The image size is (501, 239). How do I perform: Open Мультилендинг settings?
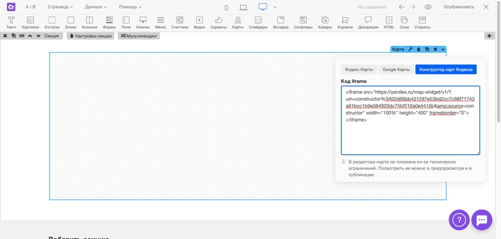tap(138, 36)
